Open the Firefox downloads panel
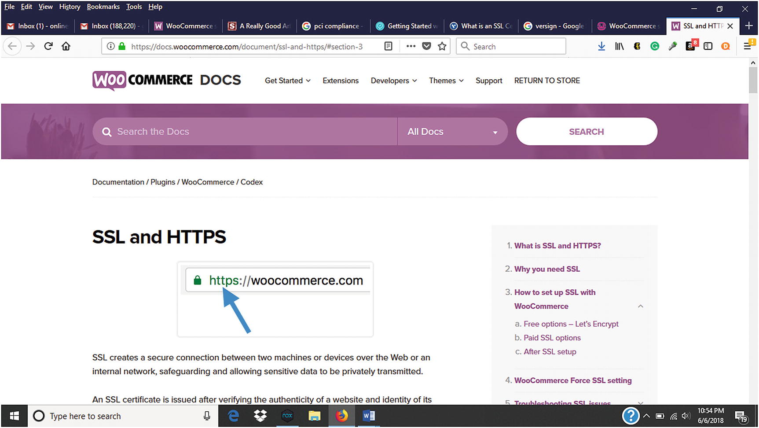This screenshot has width=759, height=428. point(601,46)
